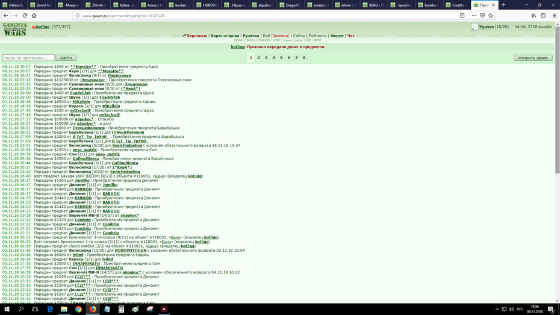Click the Gangsta Wars logo
This screenshot has height=315, width=560.
click(14, 30)
